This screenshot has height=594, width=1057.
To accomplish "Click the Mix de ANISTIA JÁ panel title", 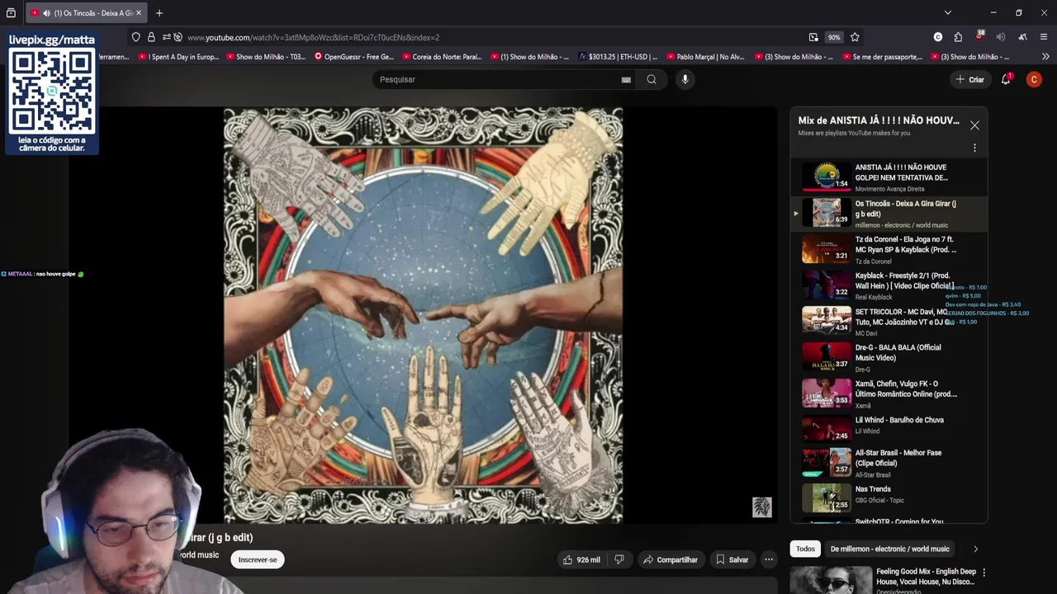I will (879, 120).
